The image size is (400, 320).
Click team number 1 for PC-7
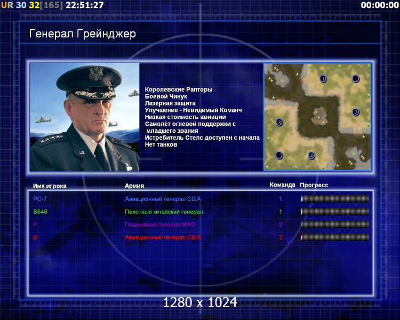pos(281,199)
